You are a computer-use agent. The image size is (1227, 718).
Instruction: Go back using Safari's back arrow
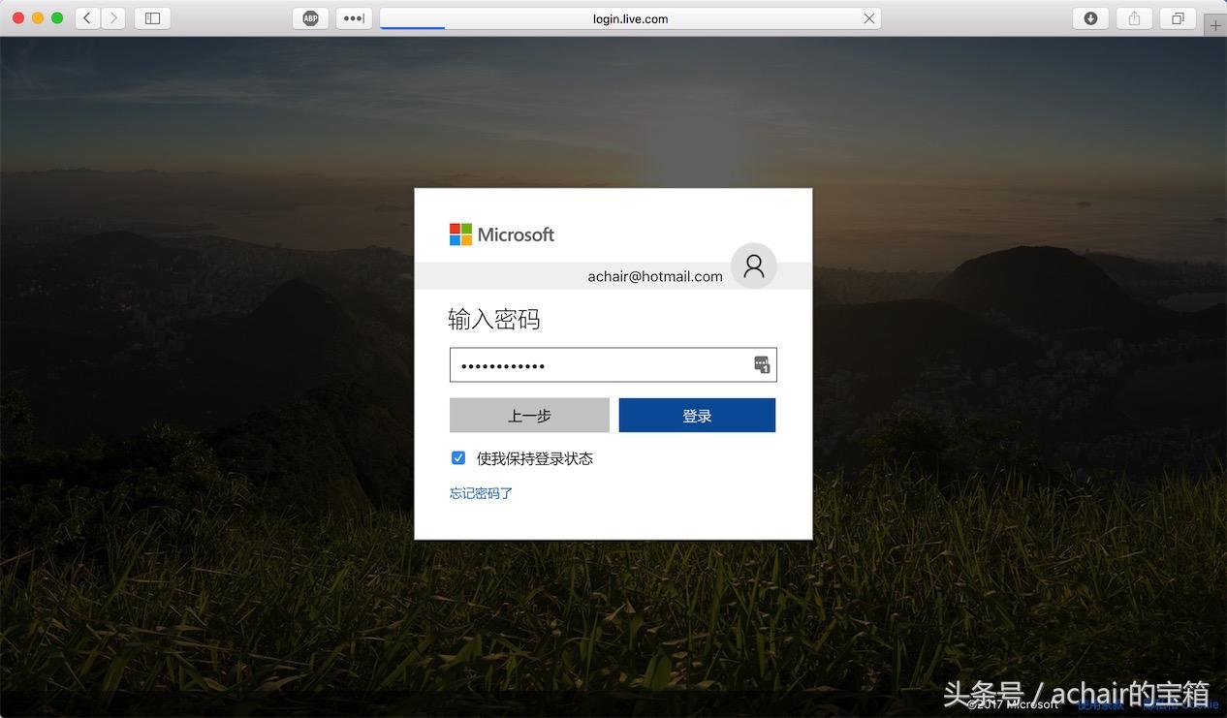click(x=87, y=17)
